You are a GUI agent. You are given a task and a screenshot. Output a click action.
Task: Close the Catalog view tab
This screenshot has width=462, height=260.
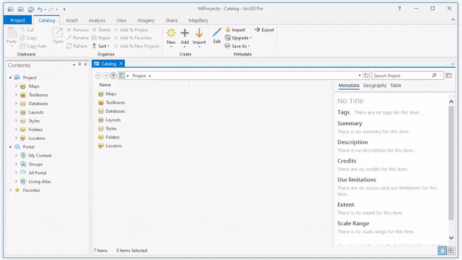click(x=121, y=64)
